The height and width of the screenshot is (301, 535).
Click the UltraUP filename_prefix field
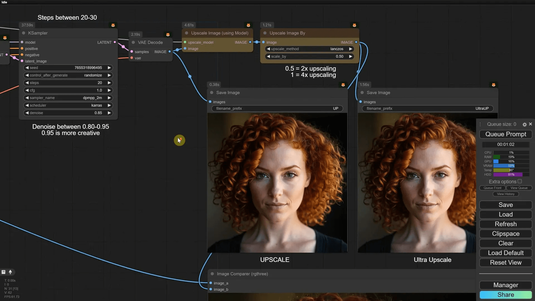point(427,108)
